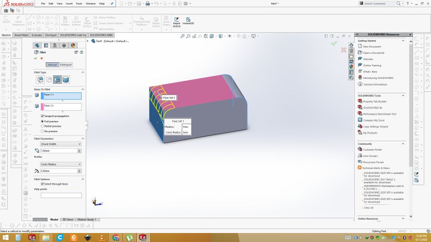Open the Discussion Forum link

[373, 162]
